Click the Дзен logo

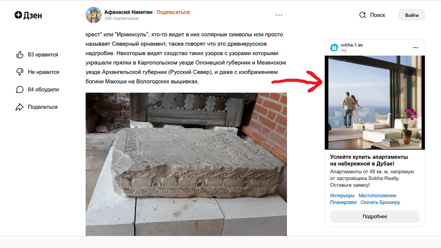pos(28,15)
